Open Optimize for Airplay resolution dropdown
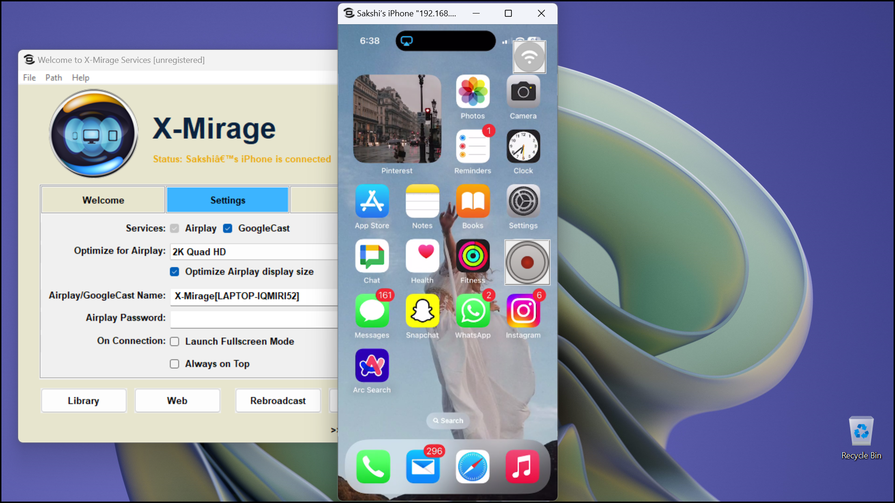Viewport: 895px width, 503px height. (x=254, y=252)
